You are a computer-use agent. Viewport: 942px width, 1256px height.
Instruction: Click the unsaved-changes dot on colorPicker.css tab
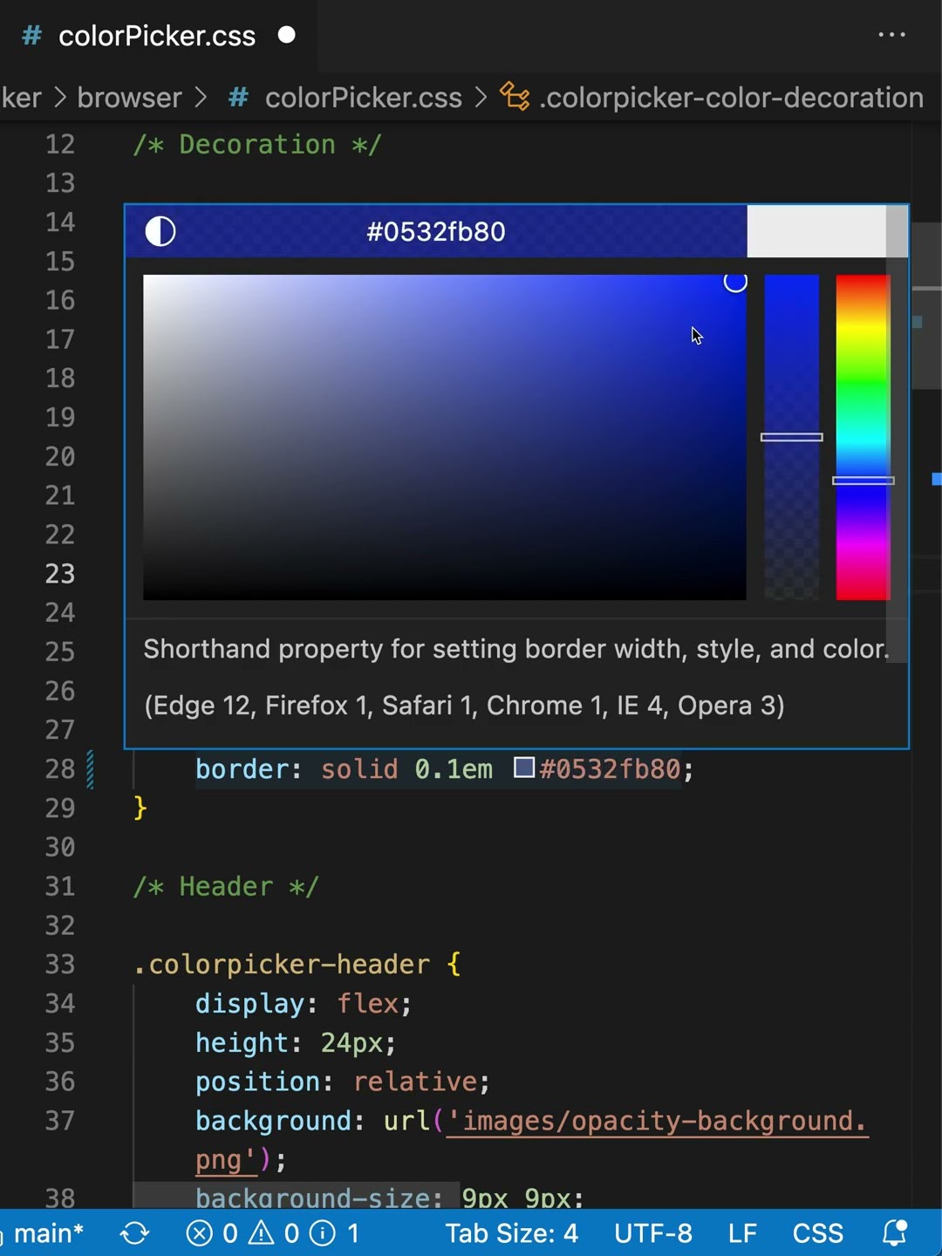click(x=286, y=35)
